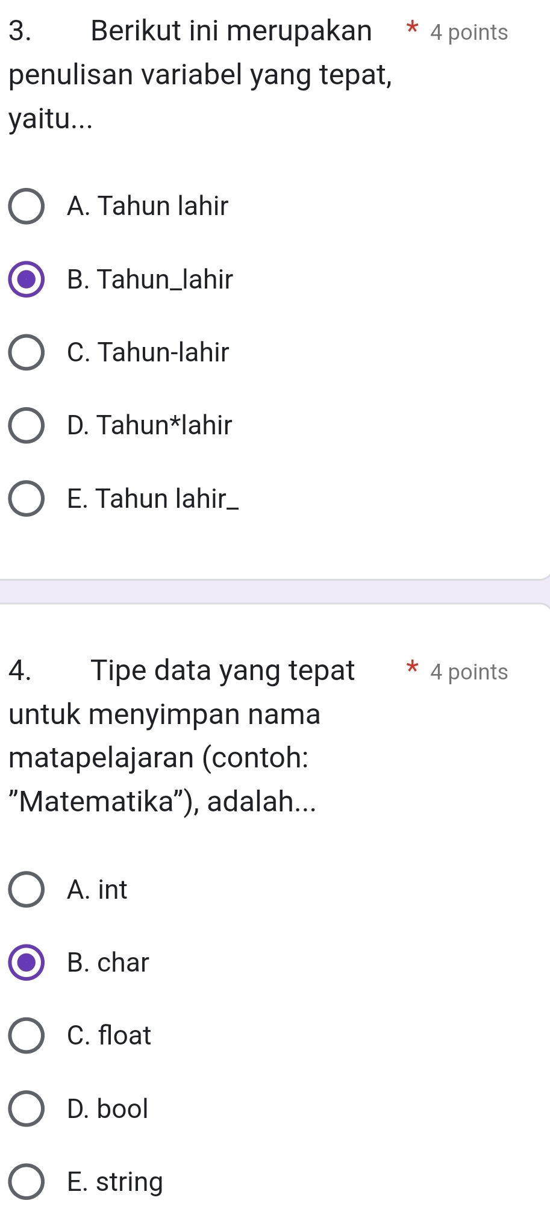Click the selected B. Tahun_lahir radio button
The height and width of the screenshot is (1224, 550).
(x=26, y=279)
